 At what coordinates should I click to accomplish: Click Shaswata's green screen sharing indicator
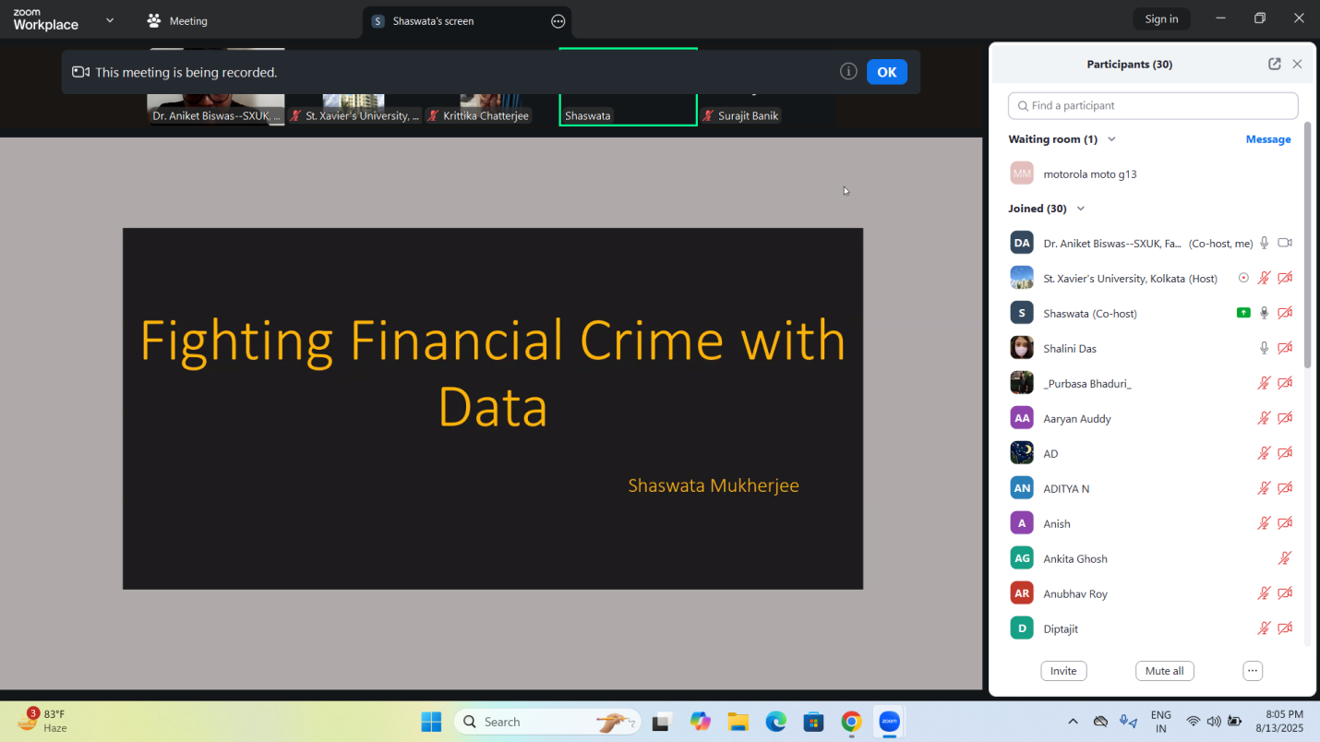[1243, 313]
